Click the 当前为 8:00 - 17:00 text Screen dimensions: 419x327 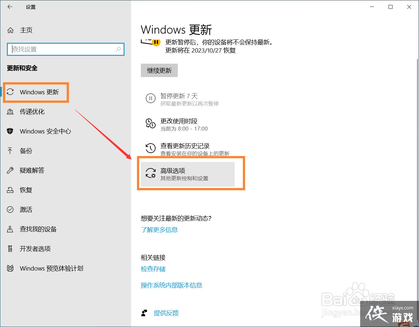coord(184,129)
